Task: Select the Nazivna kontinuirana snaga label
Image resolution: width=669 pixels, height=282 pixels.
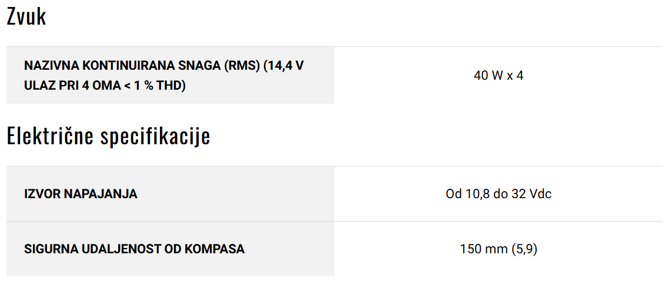Action: 164,76
